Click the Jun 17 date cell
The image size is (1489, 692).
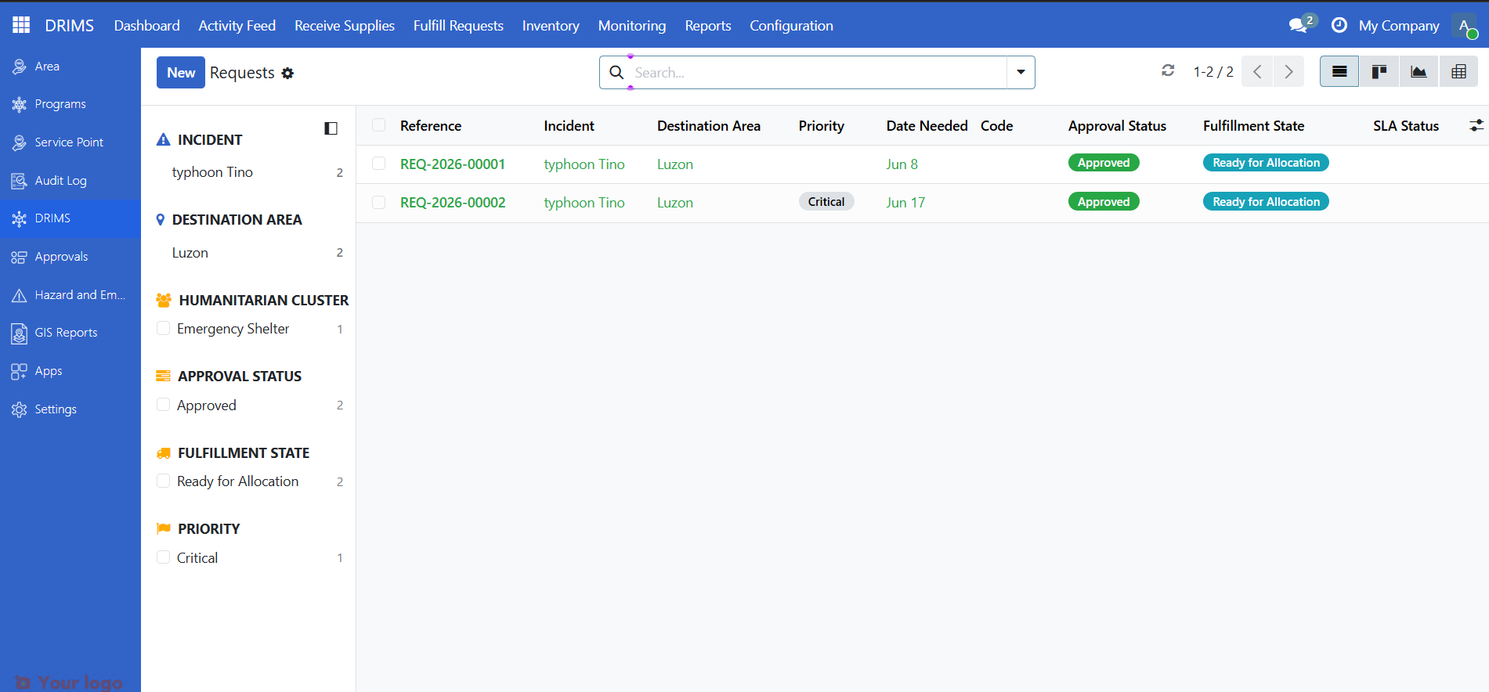(905, 203)
